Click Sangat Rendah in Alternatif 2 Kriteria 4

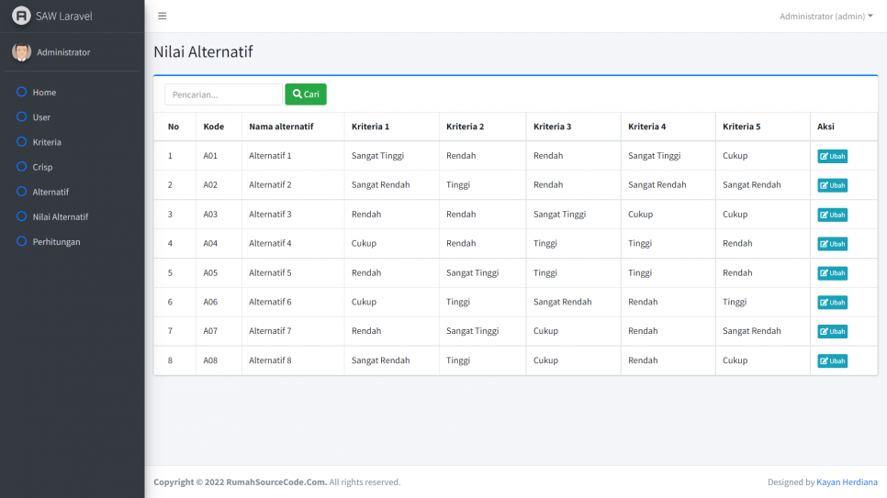[x=657, y=185]
